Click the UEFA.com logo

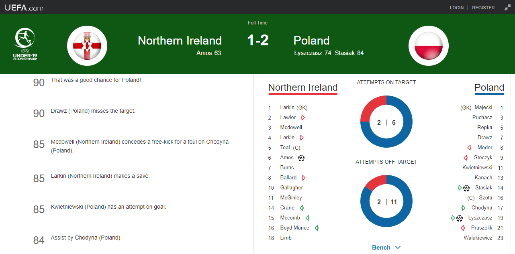[x=24, y=7]
